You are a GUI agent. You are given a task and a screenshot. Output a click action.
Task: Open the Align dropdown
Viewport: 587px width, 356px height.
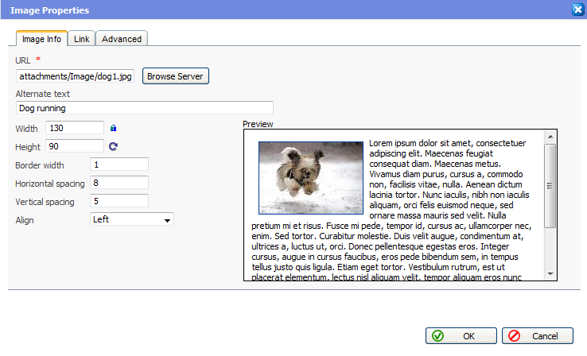[x=132, y=219]
